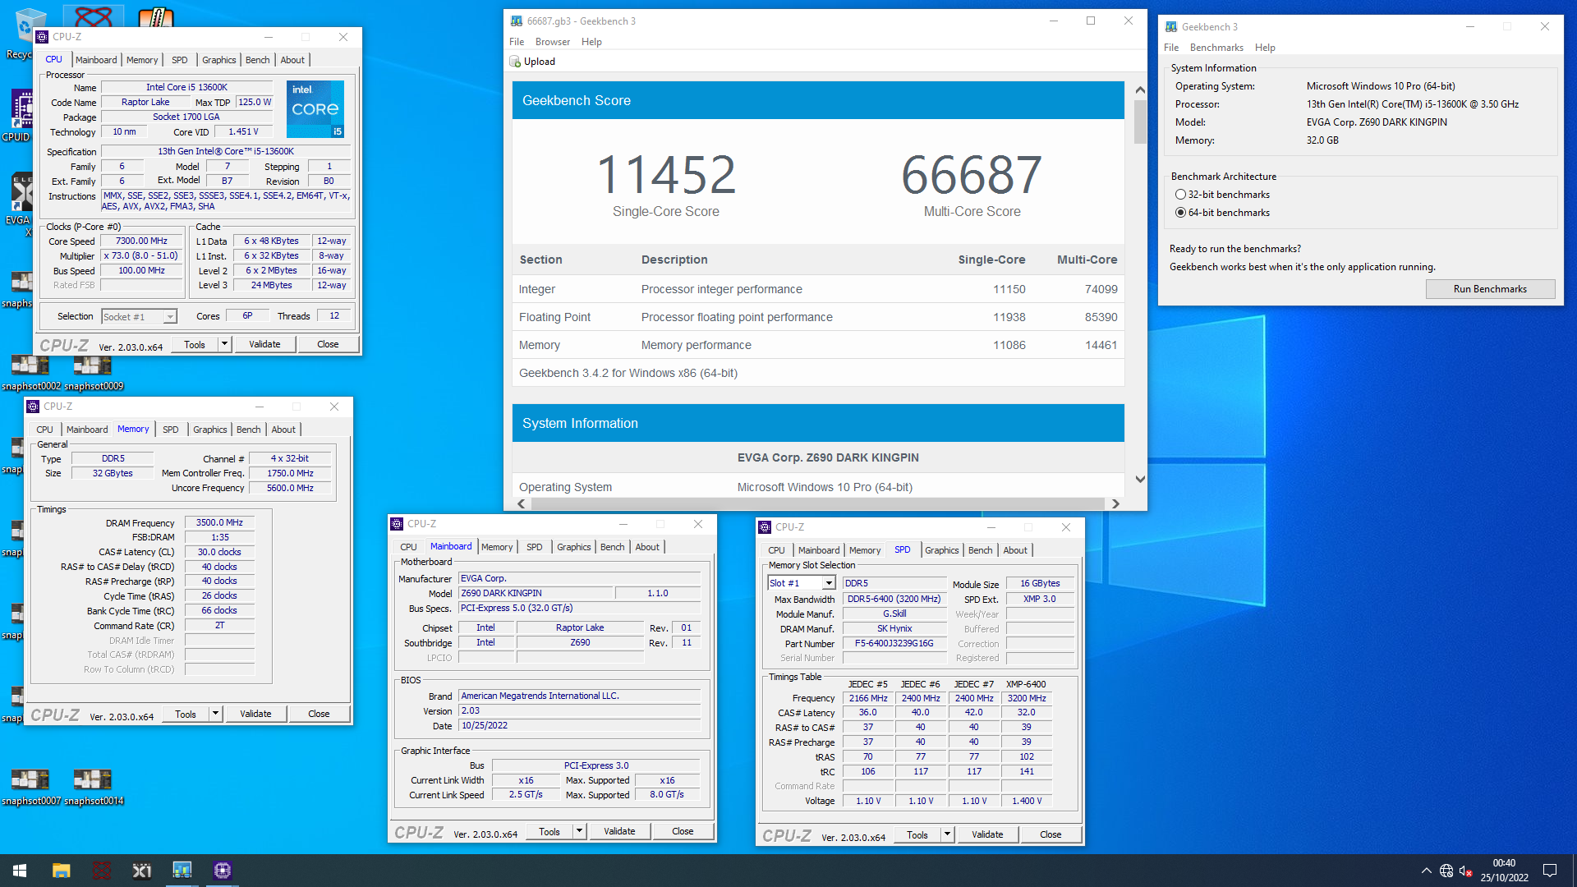Select the thermometer desktop icon

[x=156, y=16]
